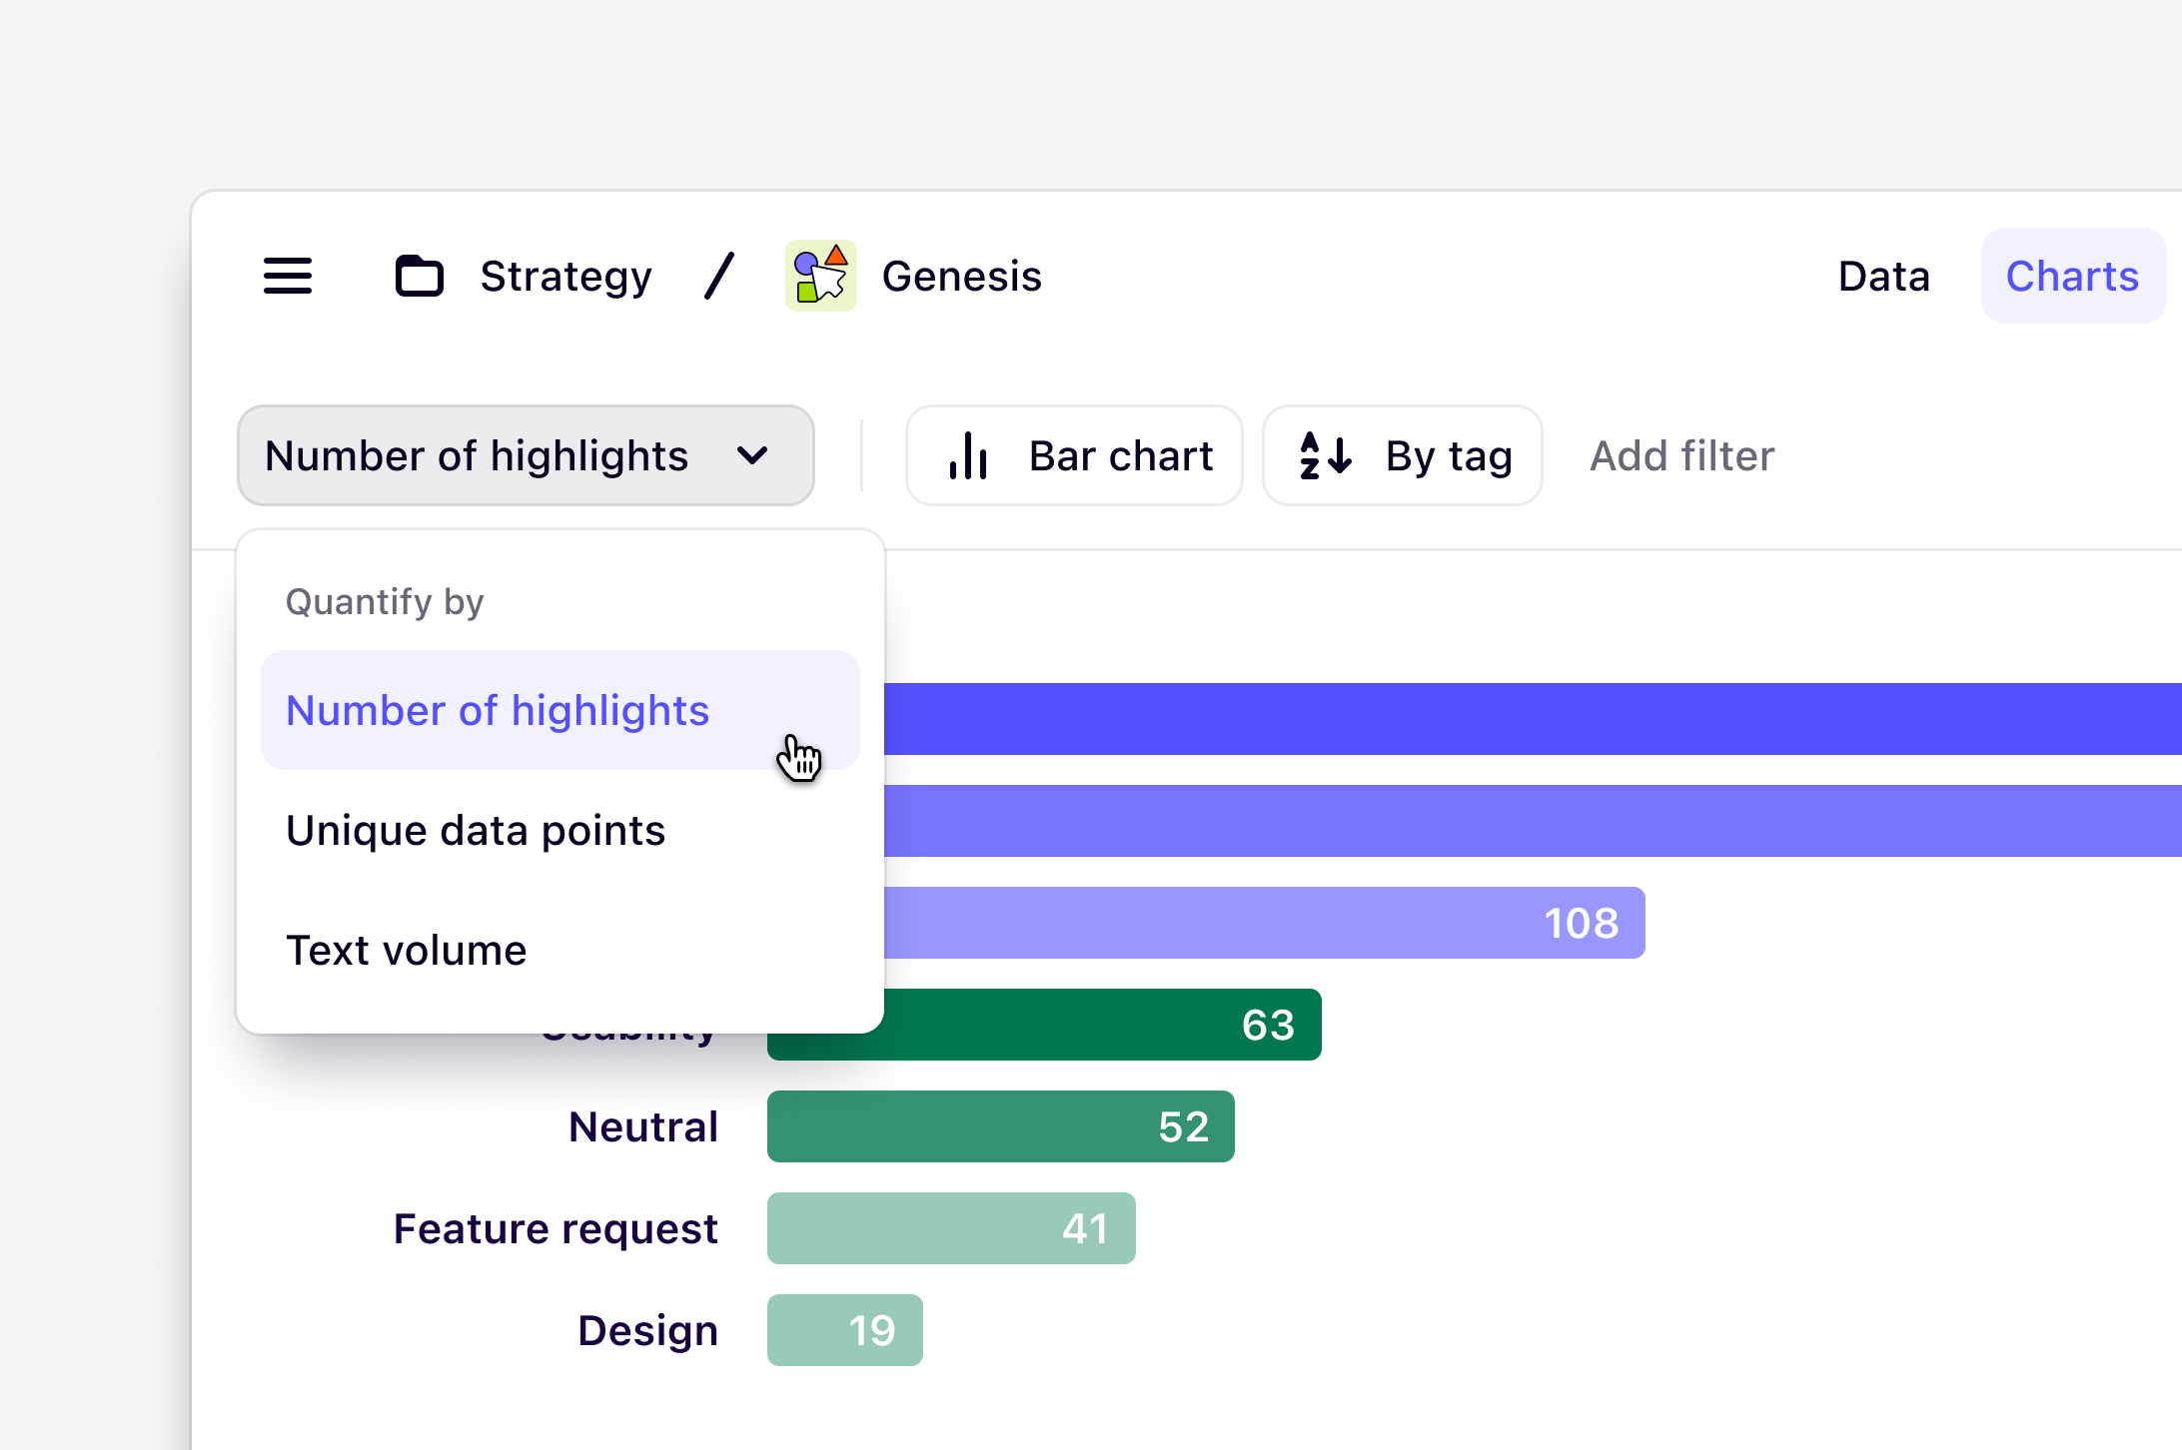2182x1450 pixels.
Task: Switch to the Data tab
Action: pos(1883,277)
